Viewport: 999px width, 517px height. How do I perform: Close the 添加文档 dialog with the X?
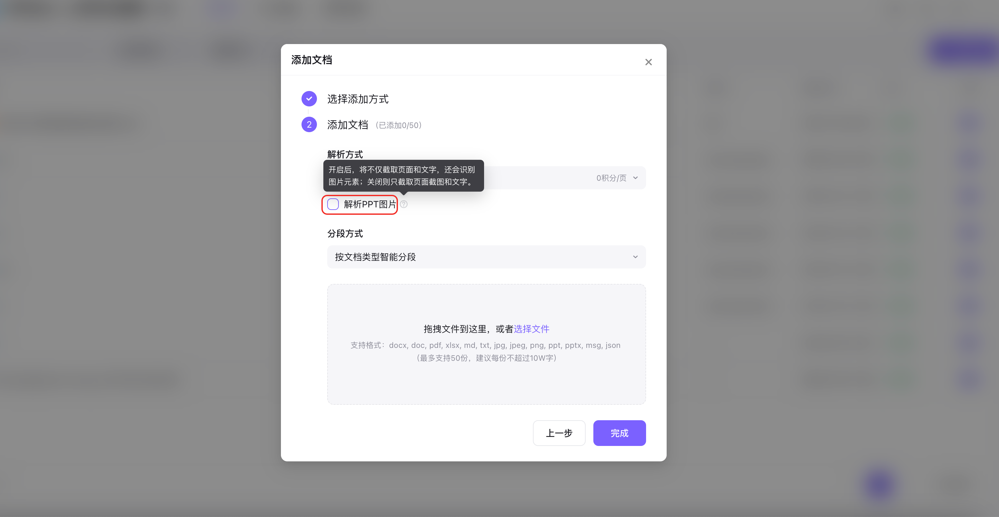click(648, 62)
